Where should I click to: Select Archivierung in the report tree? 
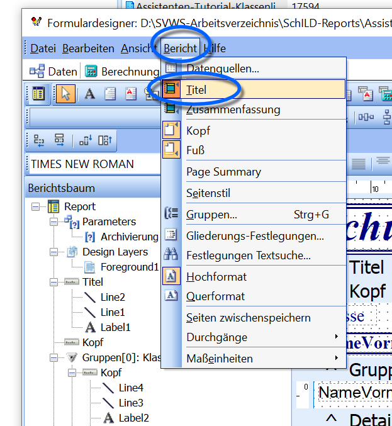click(x=130, y=237)
